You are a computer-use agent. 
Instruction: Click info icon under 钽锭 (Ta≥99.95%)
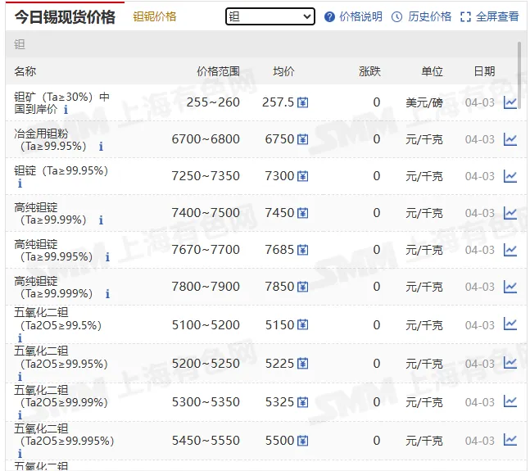point(20,183)
